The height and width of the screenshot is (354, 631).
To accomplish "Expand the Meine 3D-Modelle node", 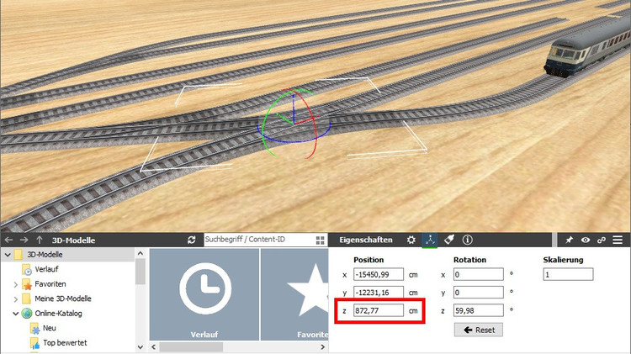I will [15, 299].
